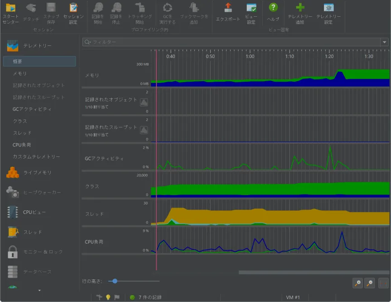The width and height of the screenshot is (391, 302).
Task: Open the filter search options magnifier dropdown
Action: coord(87,42)
